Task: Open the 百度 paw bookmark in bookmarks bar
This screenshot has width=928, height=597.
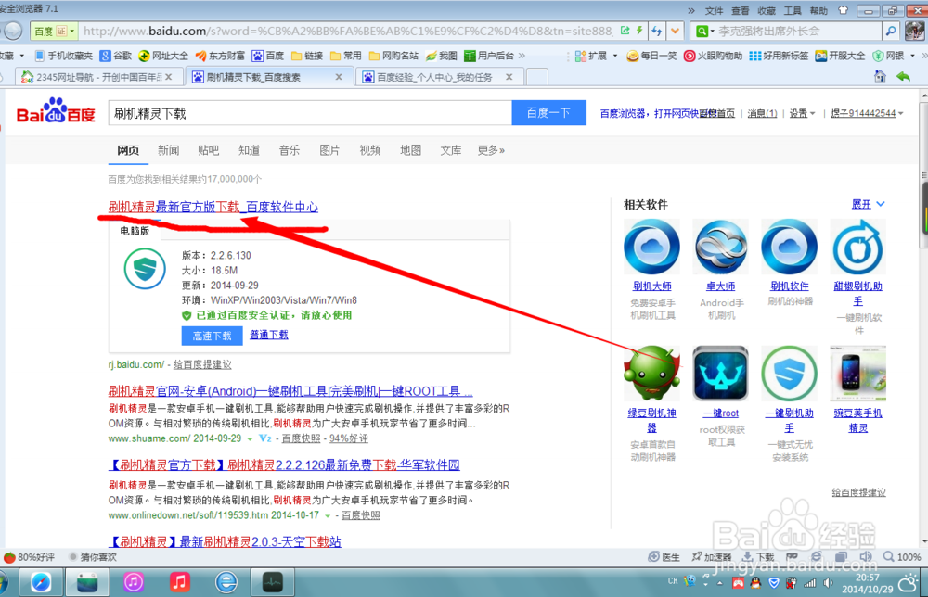Action: click(268, 56)
